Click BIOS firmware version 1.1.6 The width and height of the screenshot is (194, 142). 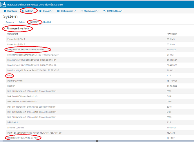click(x=169, y=75)
